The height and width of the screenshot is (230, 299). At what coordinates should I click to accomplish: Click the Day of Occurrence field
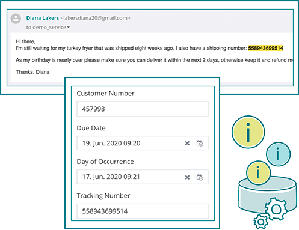[143, 177]
